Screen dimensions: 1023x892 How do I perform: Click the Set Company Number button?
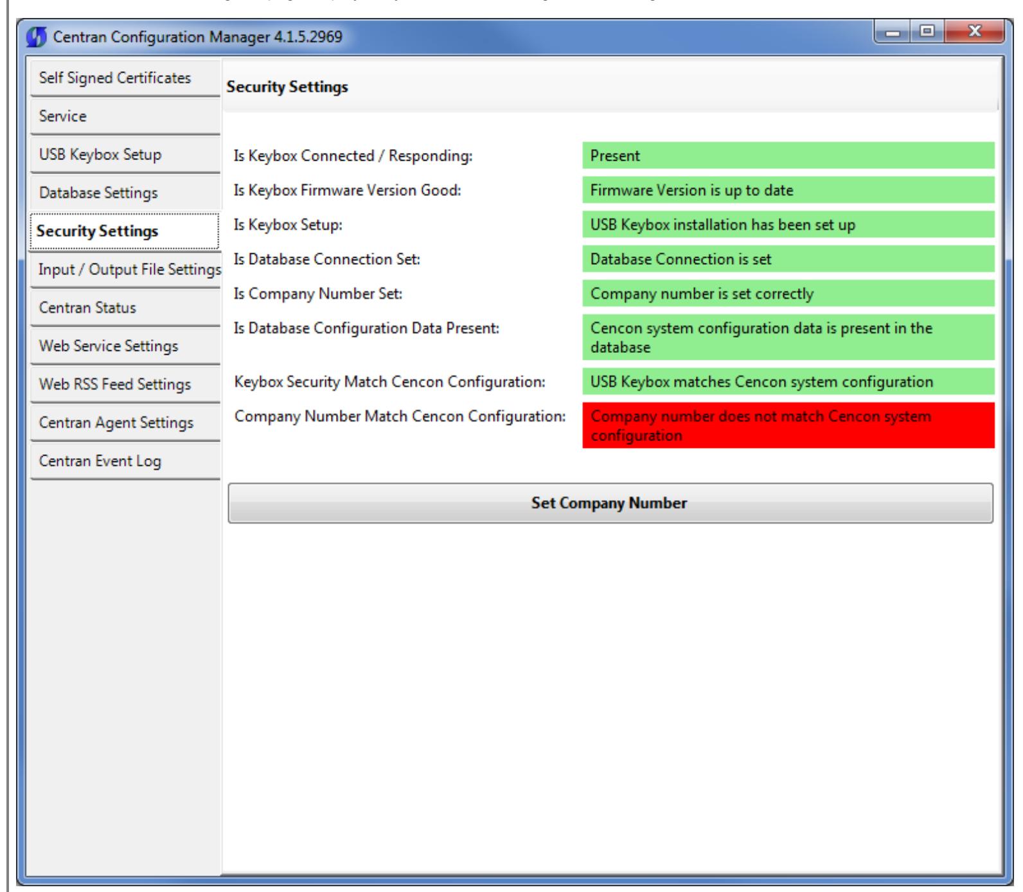tap(610, 503)
